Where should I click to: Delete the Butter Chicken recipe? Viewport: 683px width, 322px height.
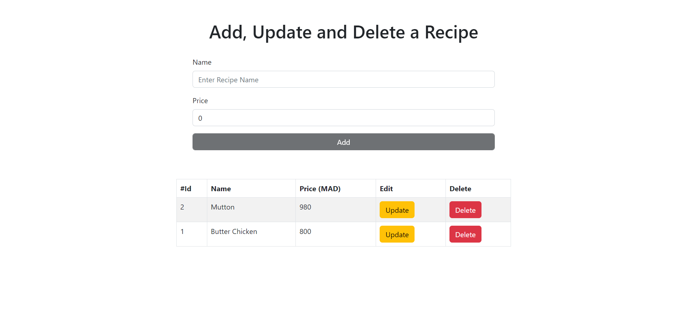[465, 234]
